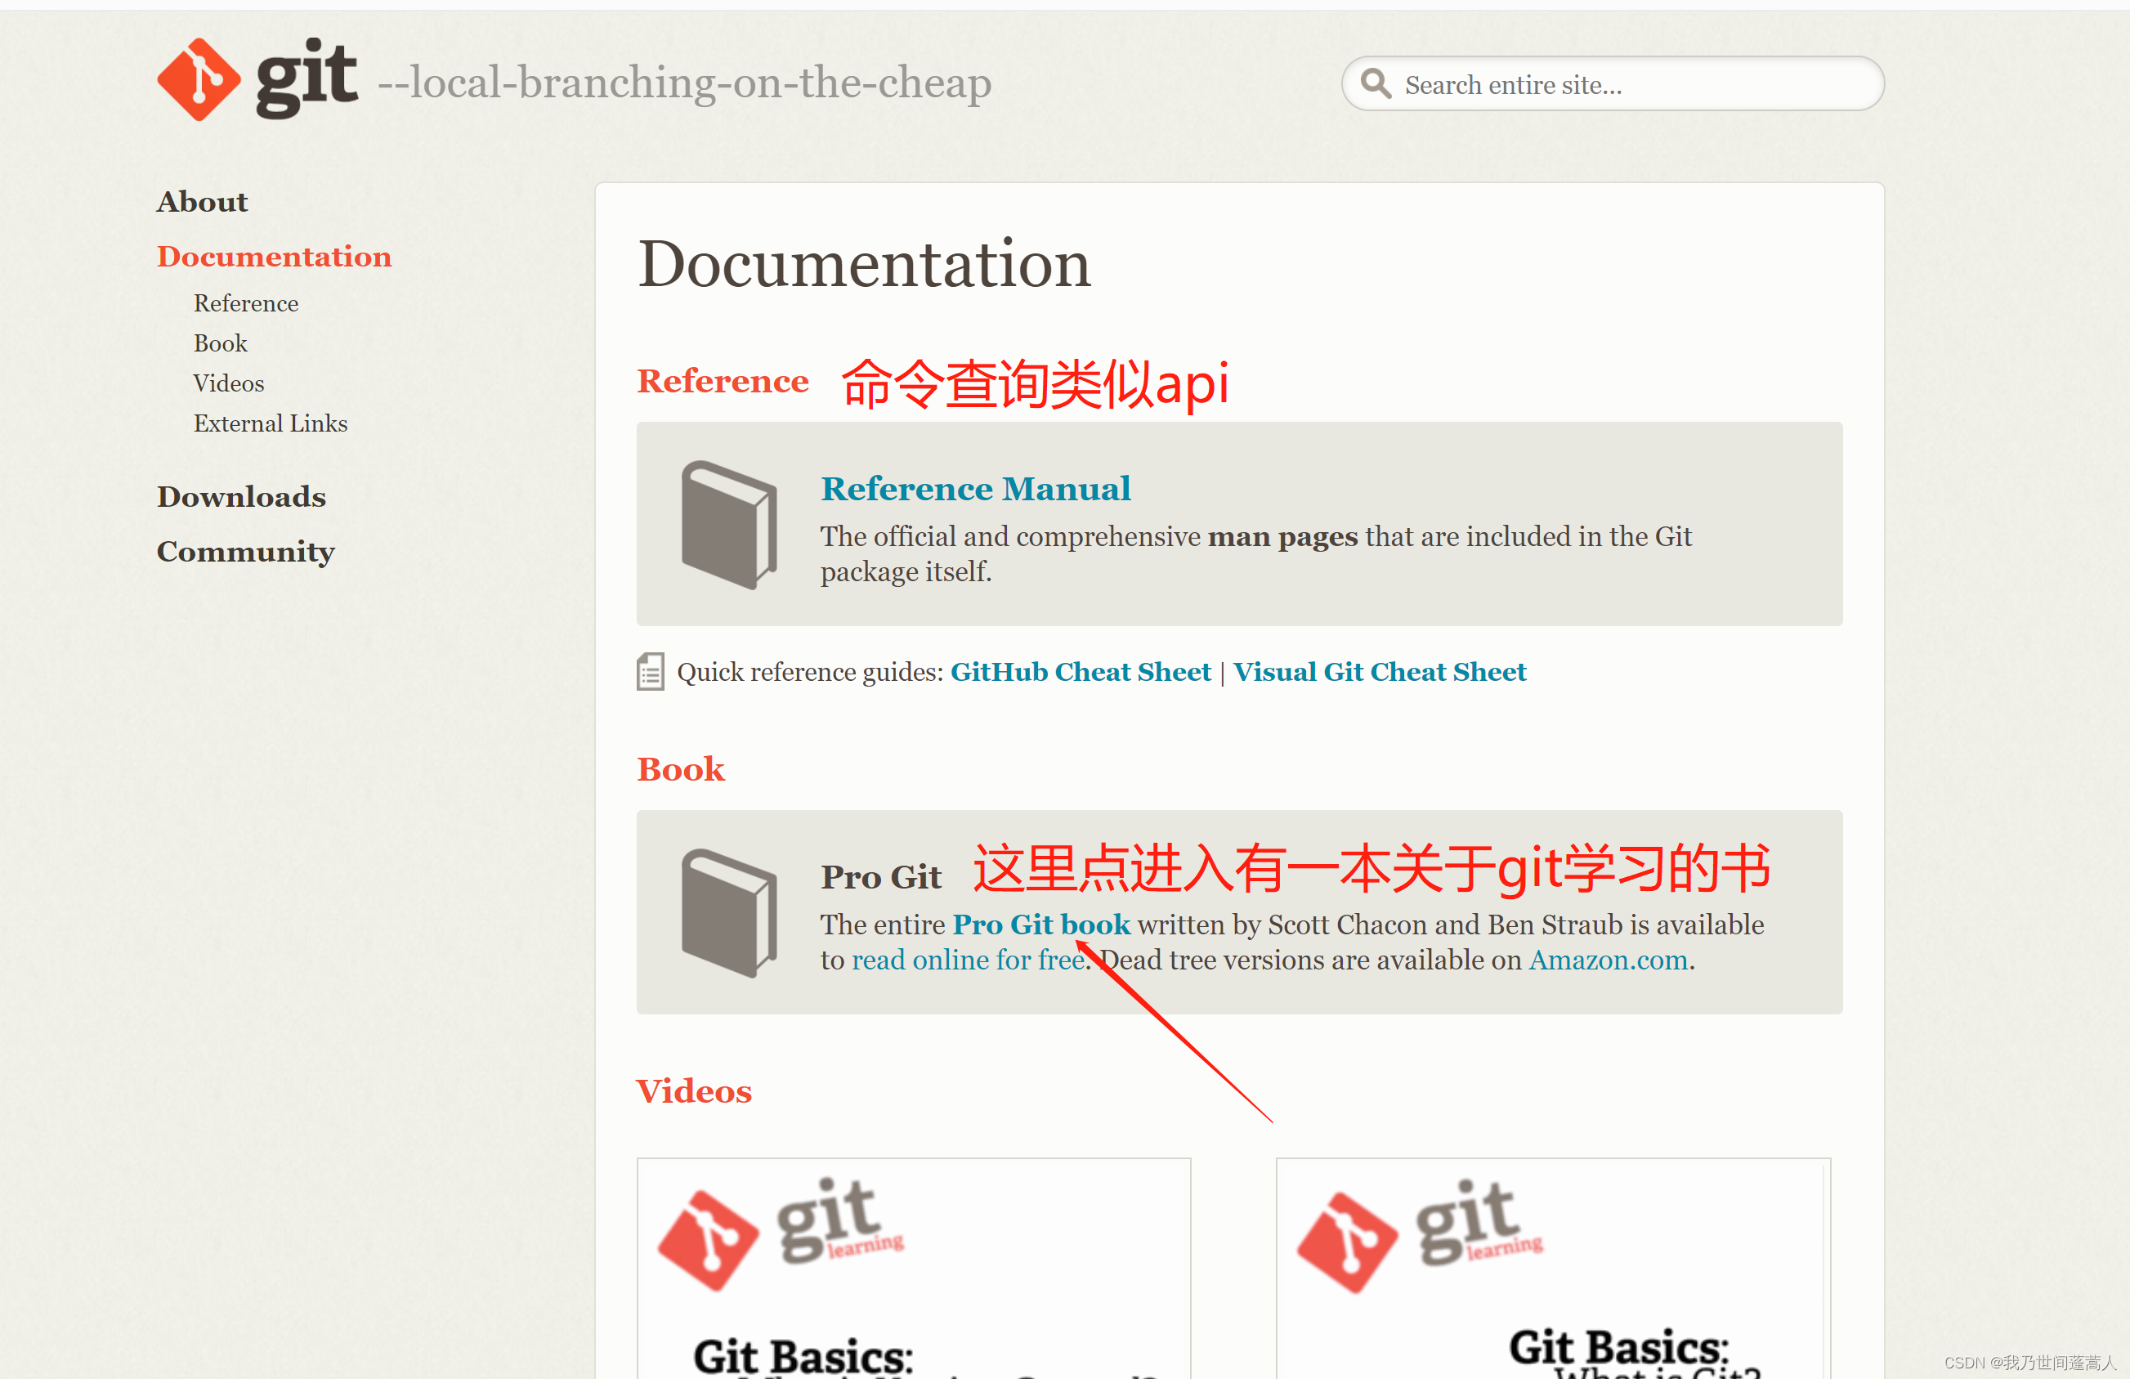Focus the Search entire site field
2130x1379 pixels.
pyautogui.click(x=1613, y=84)
